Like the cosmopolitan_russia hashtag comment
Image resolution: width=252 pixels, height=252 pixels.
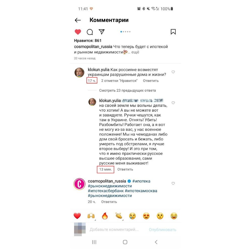coord(173,183)
